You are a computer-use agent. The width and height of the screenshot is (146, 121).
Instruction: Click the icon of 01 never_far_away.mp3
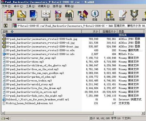pyautogui.click(x=4, y=58)
